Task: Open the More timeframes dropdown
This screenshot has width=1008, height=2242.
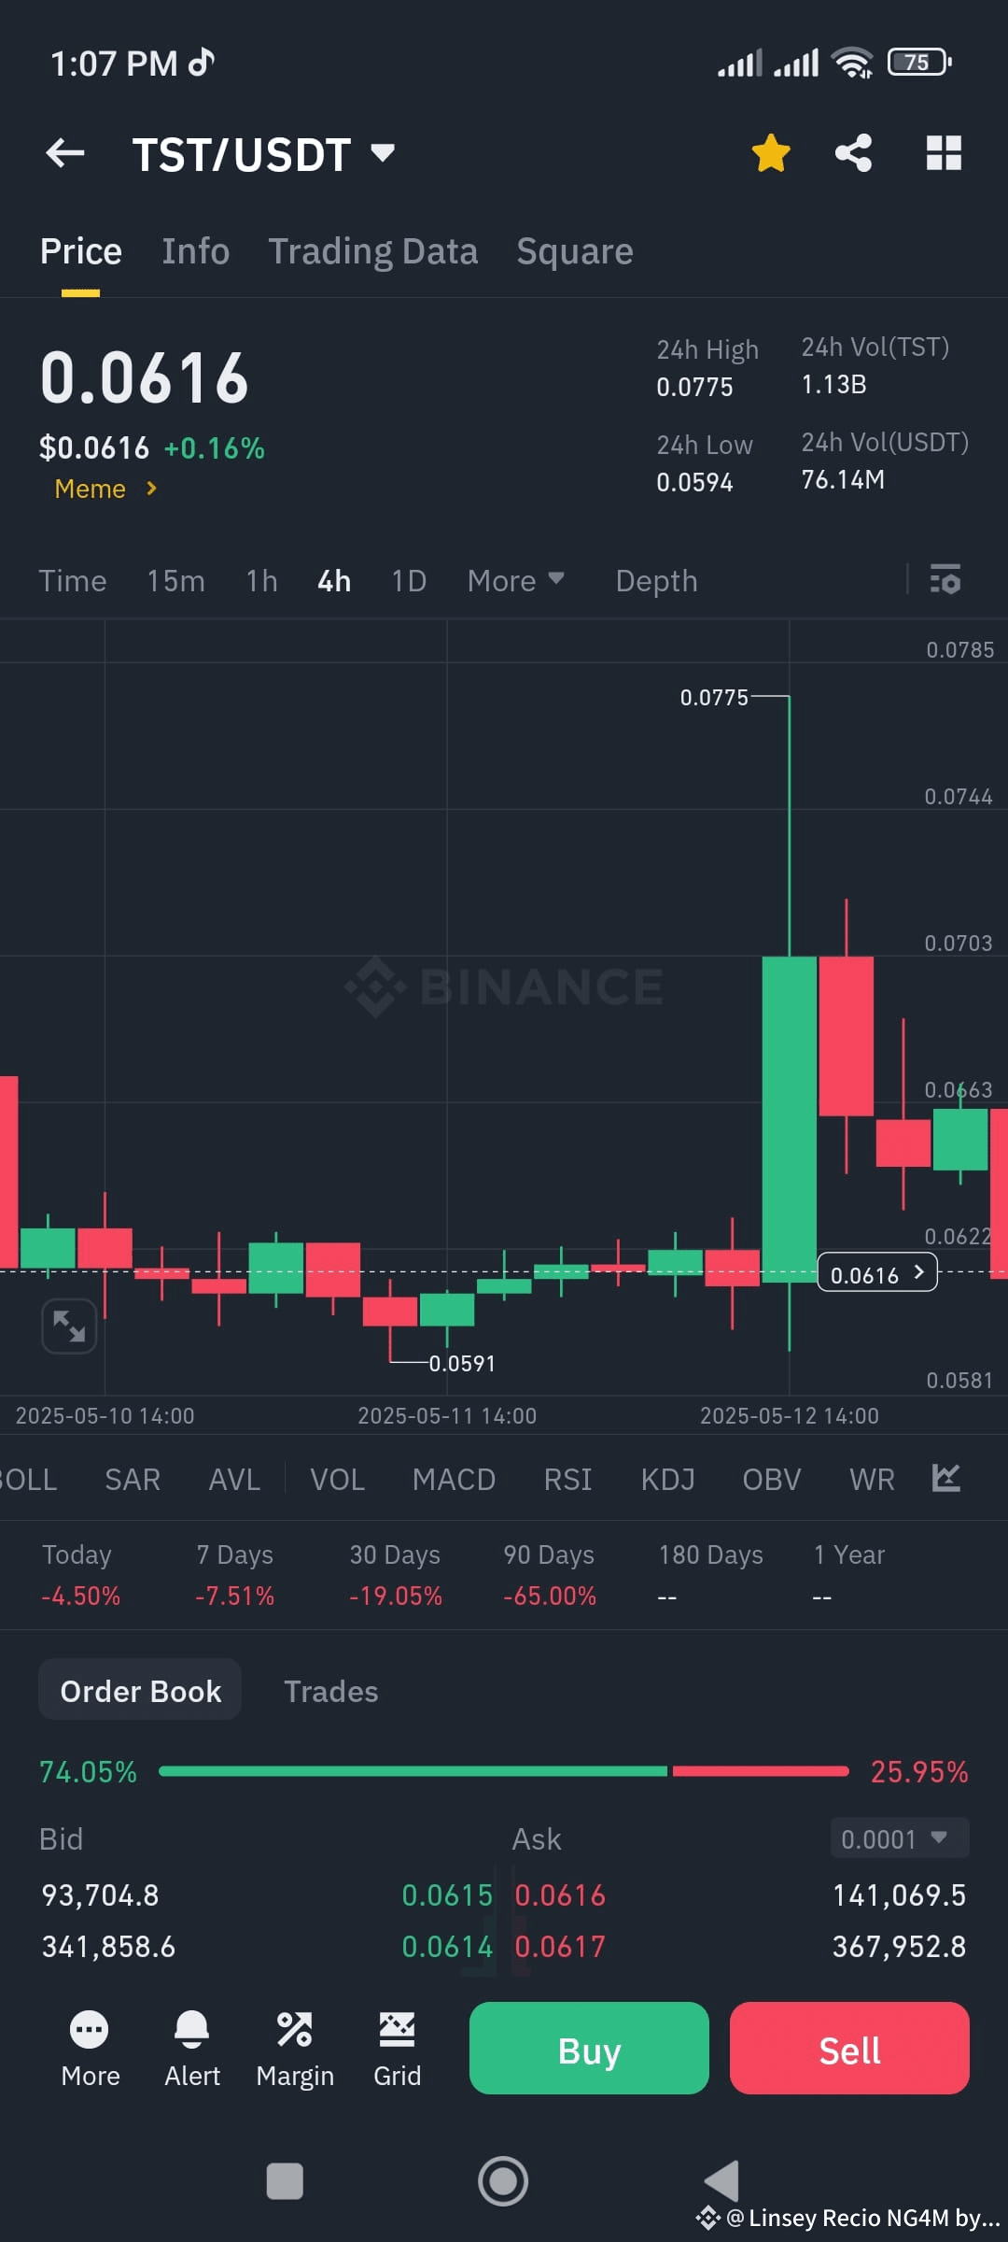Action: point(515,580)
